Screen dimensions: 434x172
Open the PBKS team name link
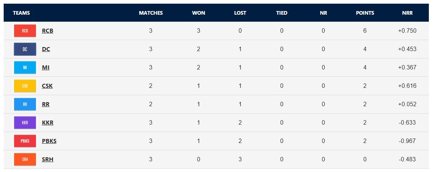(49, 141)
